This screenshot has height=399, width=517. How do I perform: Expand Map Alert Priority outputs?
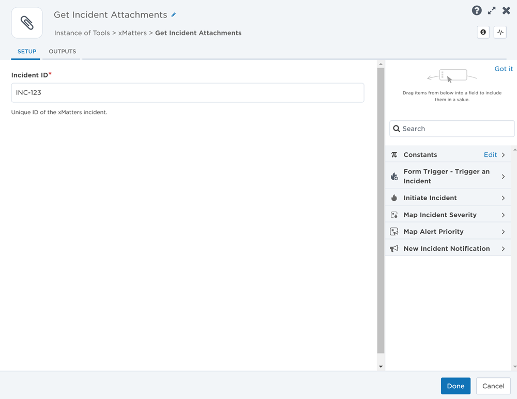pyautogui.click(x=503, y=232)
